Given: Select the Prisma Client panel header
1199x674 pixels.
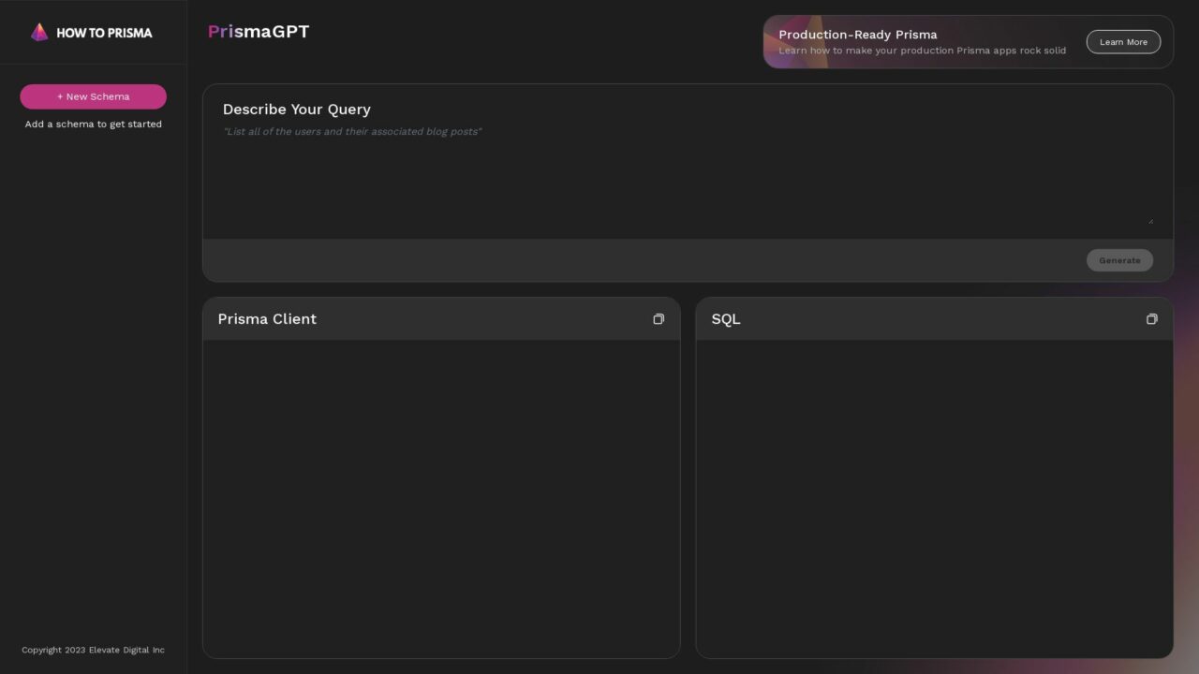Looking at the screenshot, I should click(267, 318).
